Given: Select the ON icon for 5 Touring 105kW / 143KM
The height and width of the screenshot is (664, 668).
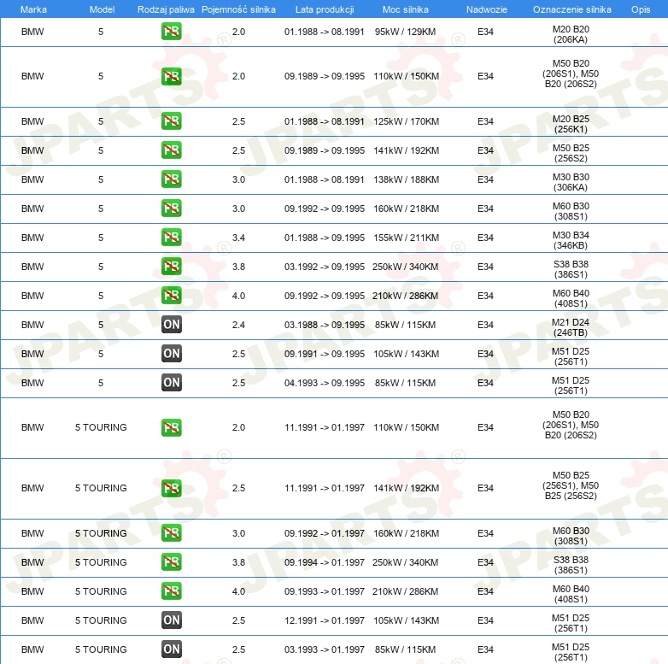Looking at the screenshot, I should point(171,620).
